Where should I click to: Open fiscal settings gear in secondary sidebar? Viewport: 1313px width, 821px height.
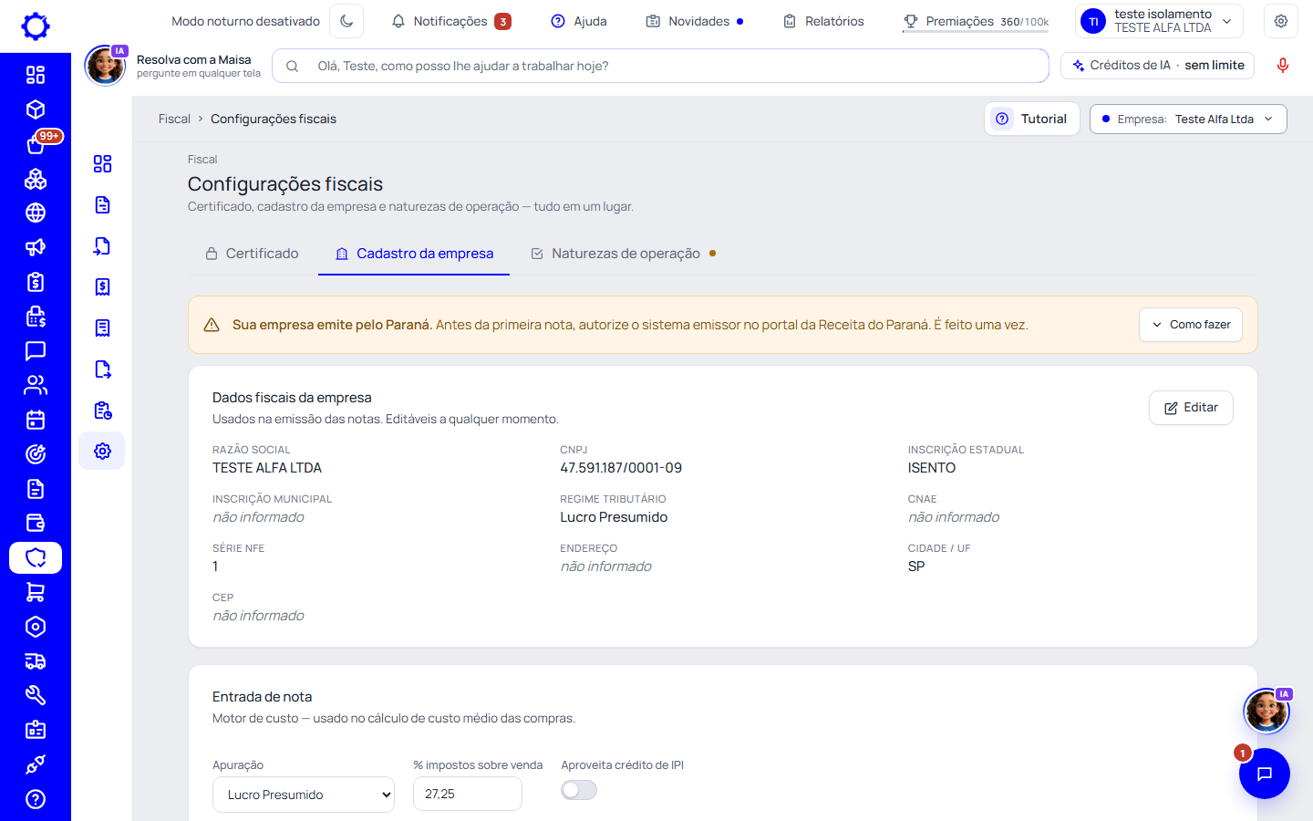[102, 451]
